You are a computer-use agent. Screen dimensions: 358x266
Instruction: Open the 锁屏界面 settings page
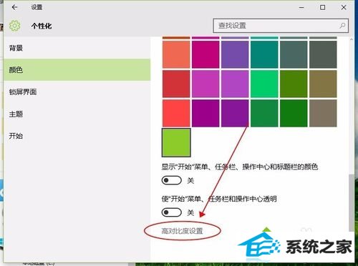[x=77, y=92]
